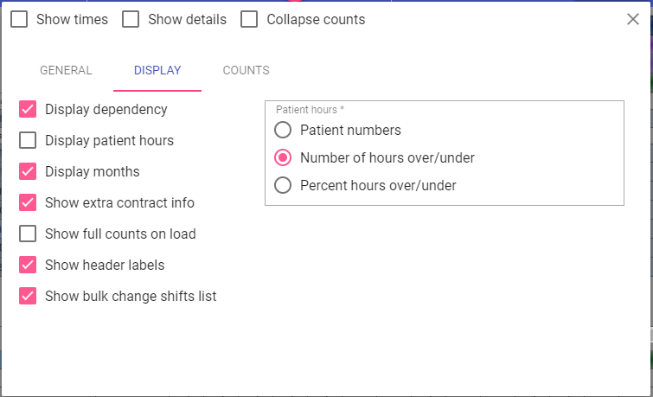
Task: Choose the Patient numbers radio option
Action: (283, 131)
